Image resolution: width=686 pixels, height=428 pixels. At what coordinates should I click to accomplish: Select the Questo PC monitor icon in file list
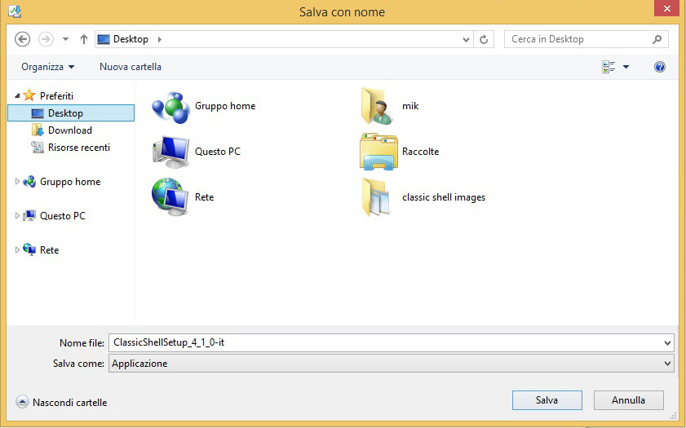[x=170, y=152]
